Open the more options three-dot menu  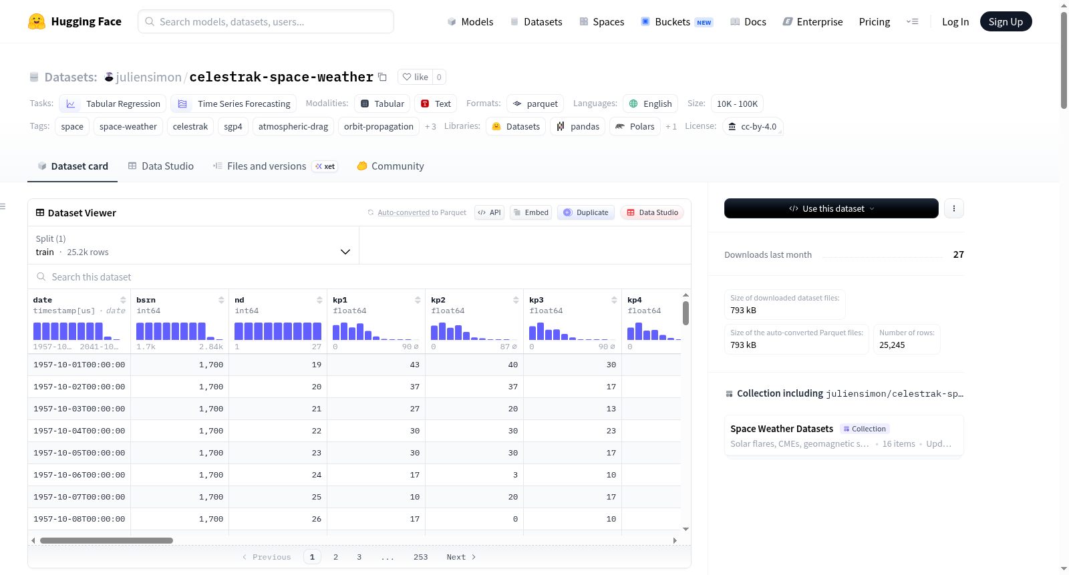pyautogui.click(x=953, y=208)
